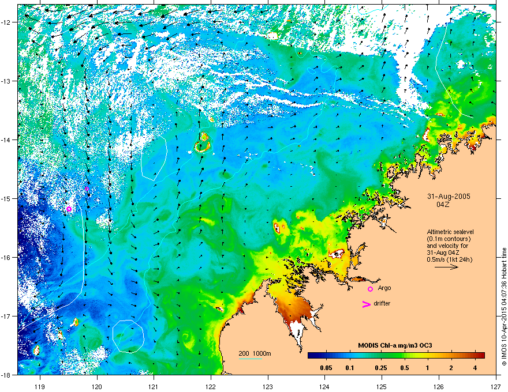Click the white circular sea-level contour near 120.5E
Viewport: 508px width, 392px height.
coord(128,336)
